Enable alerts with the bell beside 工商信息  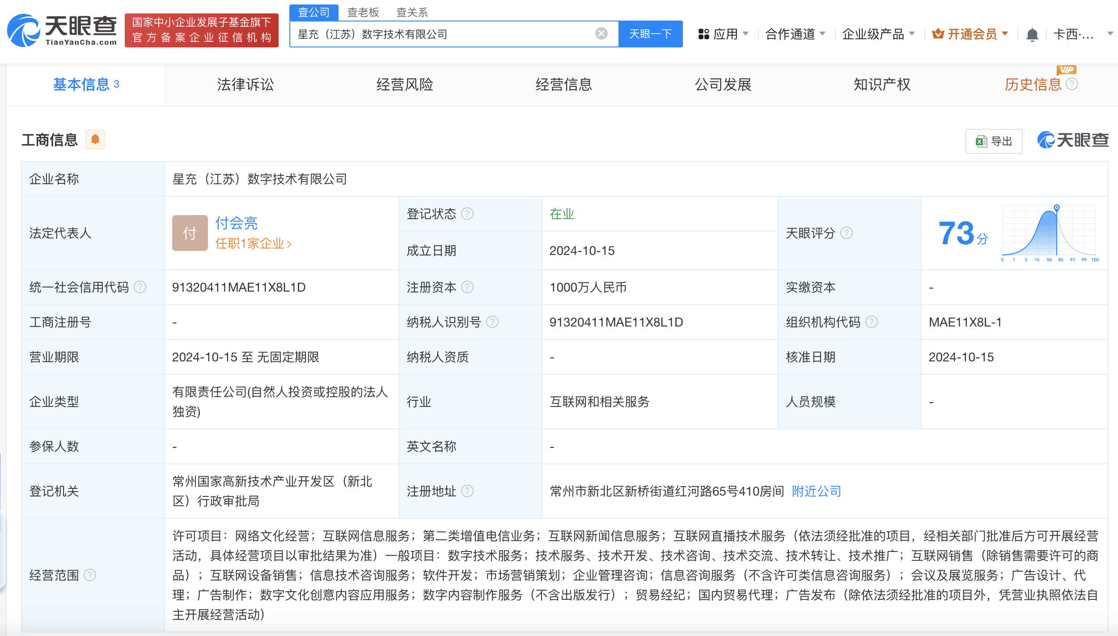coord(95,140)
